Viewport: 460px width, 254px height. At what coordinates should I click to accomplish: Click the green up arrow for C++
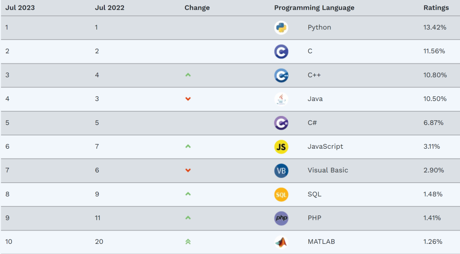[x=188, y=75]
